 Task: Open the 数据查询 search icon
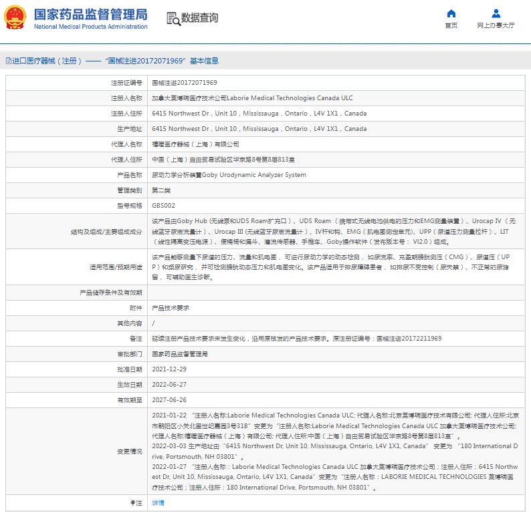[173, 19]
